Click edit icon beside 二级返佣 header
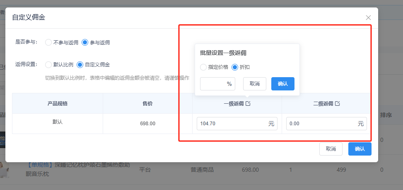The height and width of the screenshot is (190, 403). pos(338,103)
